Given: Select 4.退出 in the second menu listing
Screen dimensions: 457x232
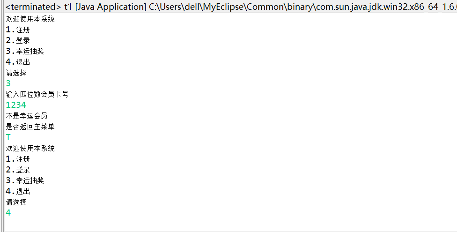Looking at the screenshot, I should click(18, 191).
